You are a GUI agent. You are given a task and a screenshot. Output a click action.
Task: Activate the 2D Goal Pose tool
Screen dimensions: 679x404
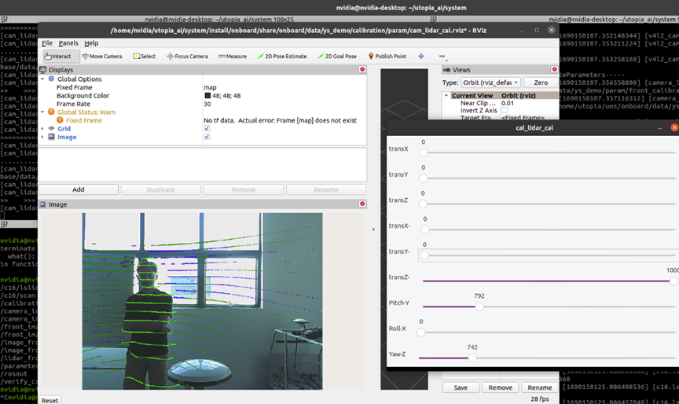(x=337, y=57)
